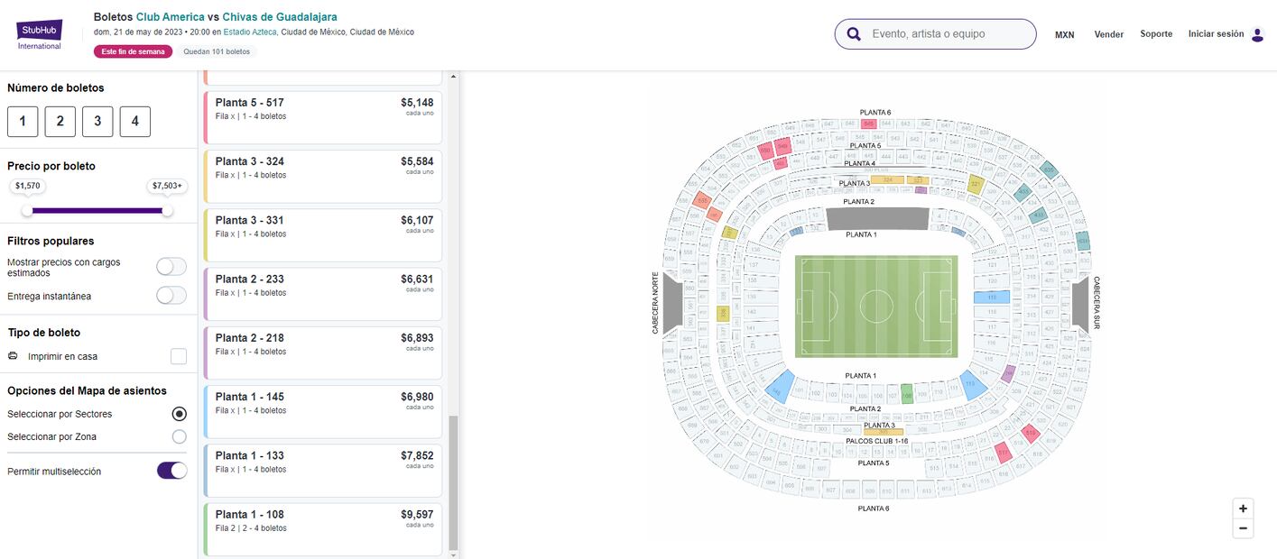Screen dimensions: 1277x559
Task: Click the print-at-home printer icon
Action: [13, 356]
